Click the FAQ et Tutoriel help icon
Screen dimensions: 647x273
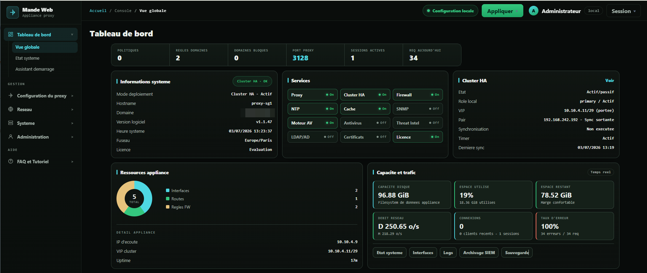pyautogui.click(x=10, y=161)
